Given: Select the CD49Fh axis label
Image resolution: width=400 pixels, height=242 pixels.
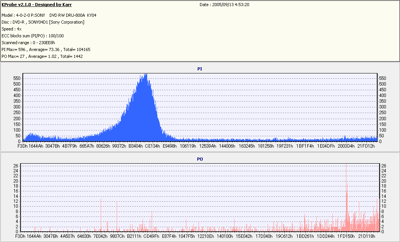Looking at the screenshot, I should click(x=151, y=236).
